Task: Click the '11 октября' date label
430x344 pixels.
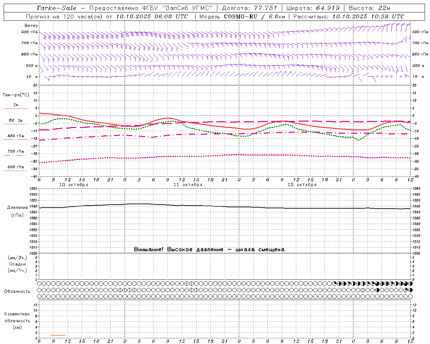Action: click(x=188, y=184)
